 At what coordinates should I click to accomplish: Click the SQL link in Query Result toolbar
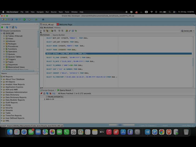pos(54,93)
